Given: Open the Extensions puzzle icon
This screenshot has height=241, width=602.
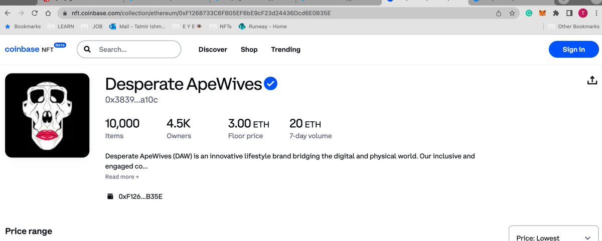Looking at the screenshot, I should 556,13.
